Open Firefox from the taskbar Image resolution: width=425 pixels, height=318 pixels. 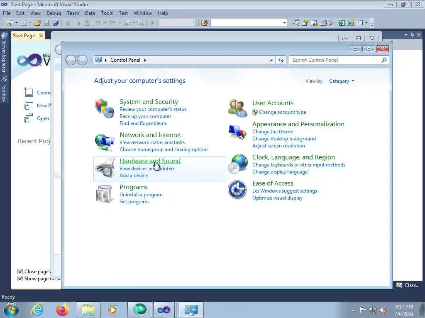[x=62, y=310]
